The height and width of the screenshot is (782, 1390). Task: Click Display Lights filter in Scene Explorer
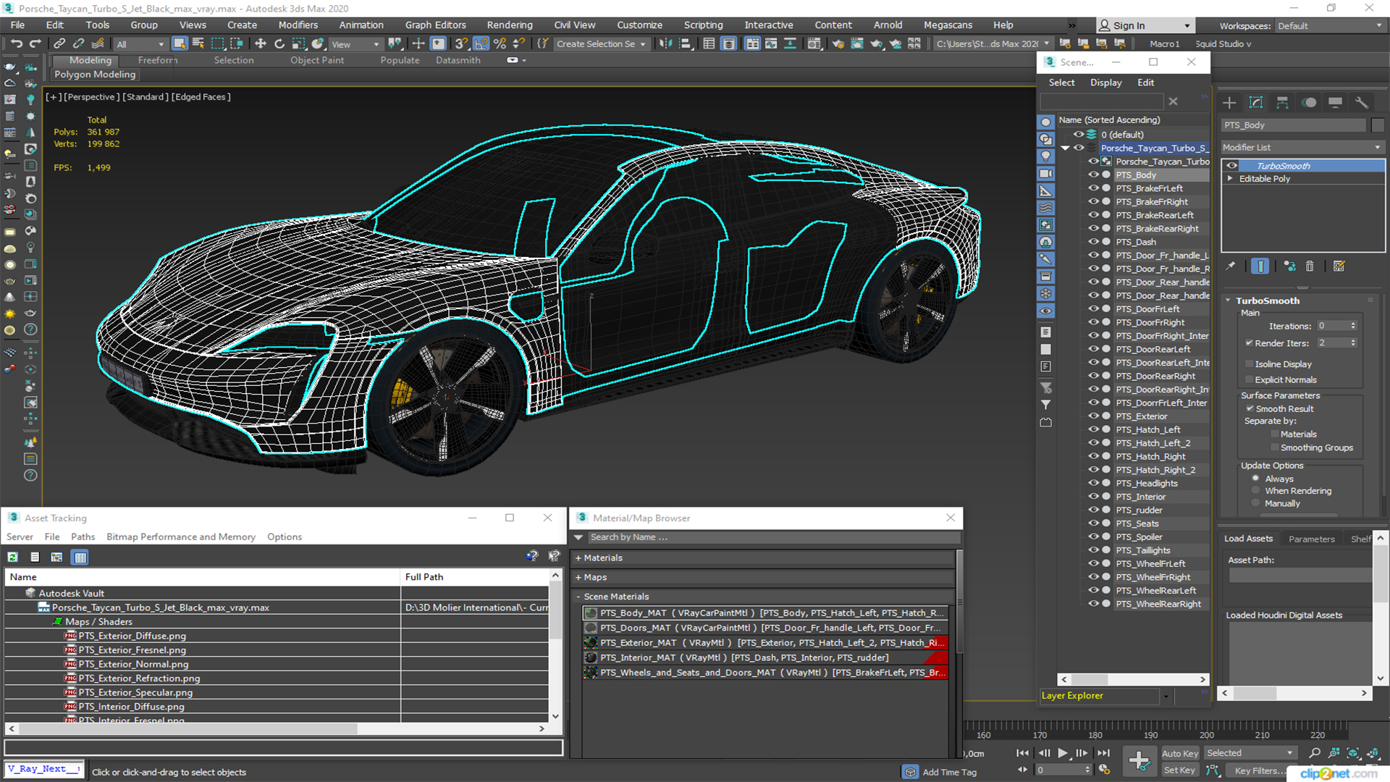pos(1046,156)
